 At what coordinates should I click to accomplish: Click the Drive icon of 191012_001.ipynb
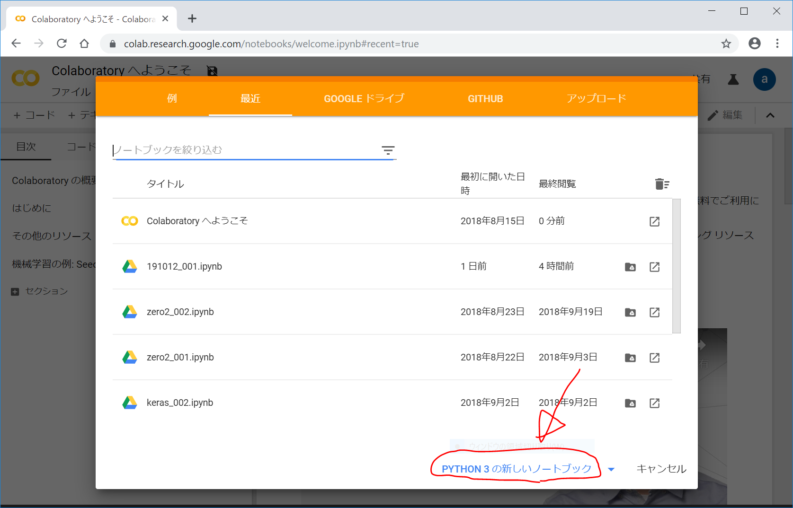point(130,267)
